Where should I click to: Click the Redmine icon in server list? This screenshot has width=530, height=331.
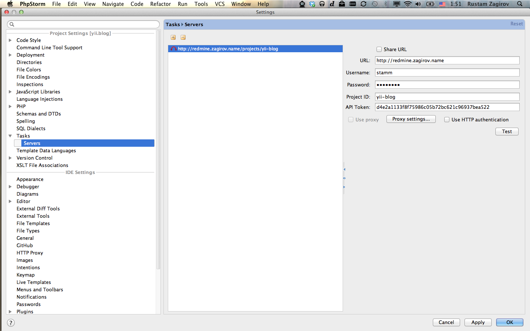click(173, 49)
